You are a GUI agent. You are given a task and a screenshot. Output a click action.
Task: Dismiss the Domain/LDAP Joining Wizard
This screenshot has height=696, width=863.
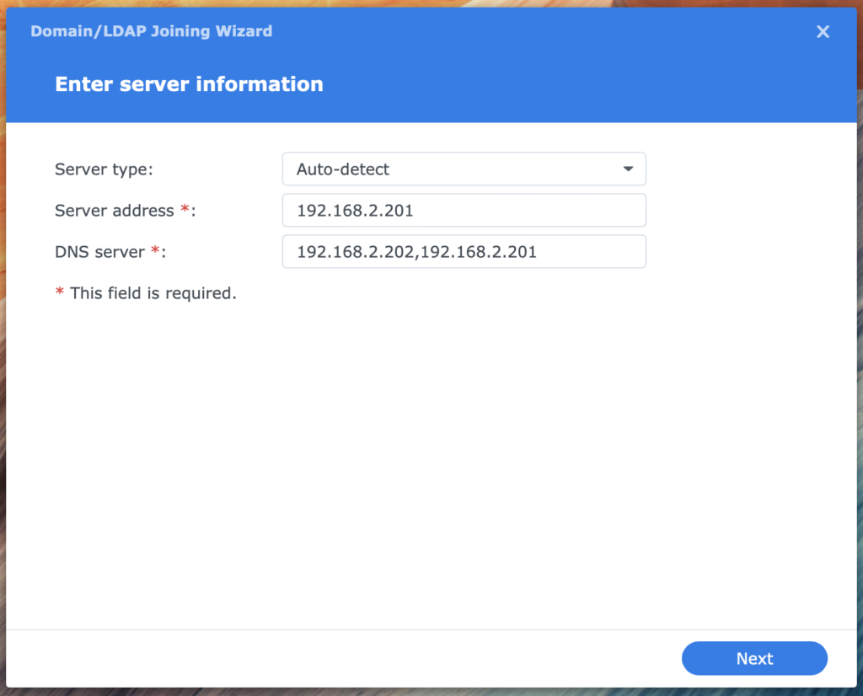click(822, 31)
